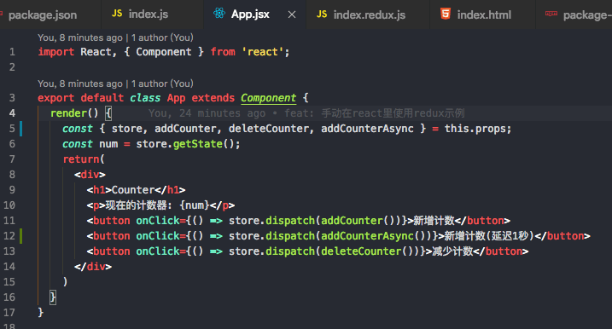Click 'dispatch' on line 11
Viewport: 612px width, 329px height.
pos(290,221)
